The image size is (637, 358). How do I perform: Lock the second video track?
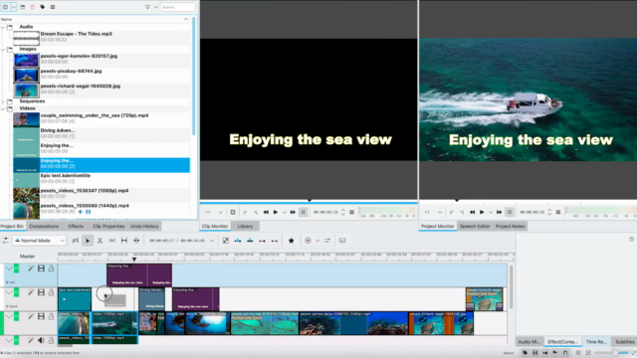[x=51, y=292]
